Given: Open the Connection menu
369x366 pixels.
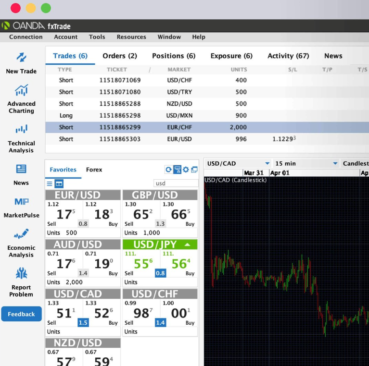Looking at the screenshot, I should [26, 37].
